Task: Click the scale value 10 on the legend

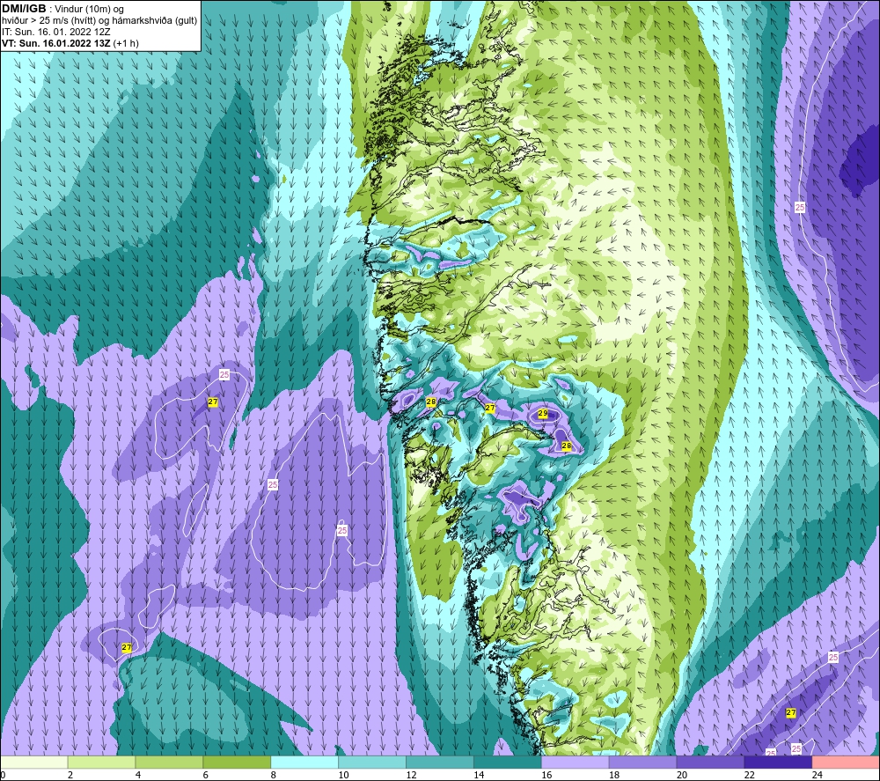Action: pos(343,775)
